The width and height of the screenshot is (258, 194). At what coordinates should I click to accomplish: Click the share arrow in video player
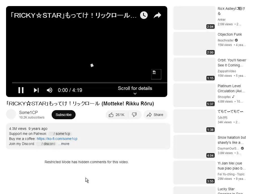point(157,15)
